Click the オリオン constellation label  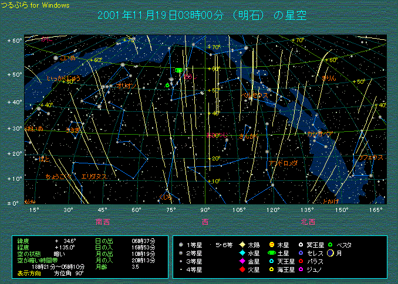pos(126,85)
